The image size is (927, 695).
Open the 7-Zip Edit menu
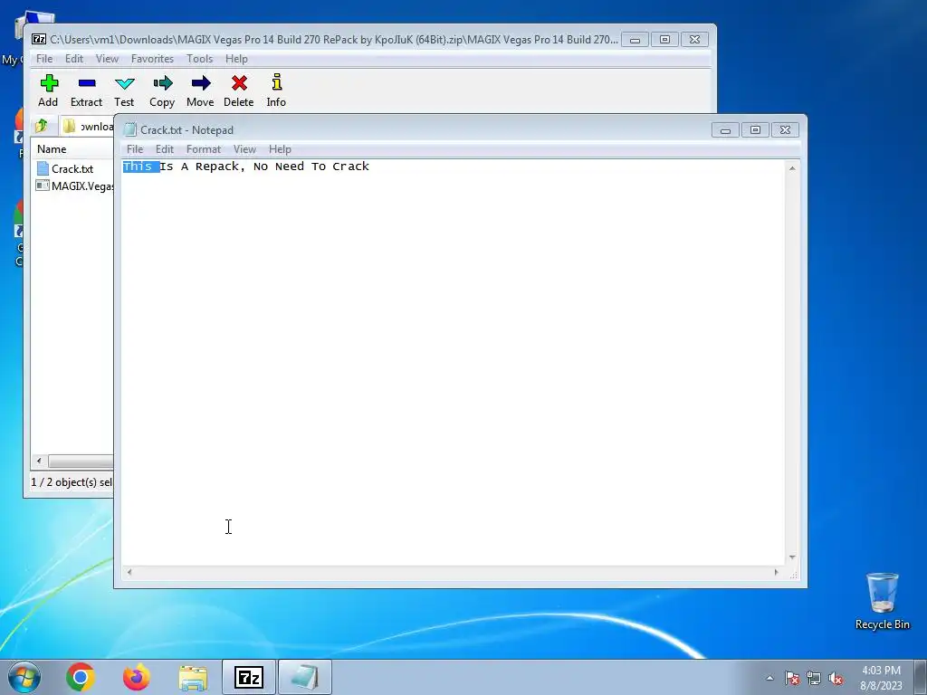[x=74, y=59]
